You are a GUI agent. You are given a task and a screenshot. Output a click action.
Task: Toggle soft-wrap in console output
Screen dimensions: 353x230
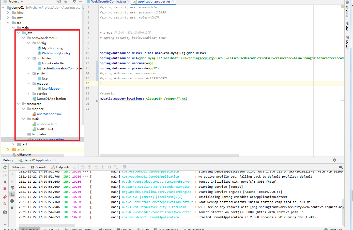click(x=12, y=187)
